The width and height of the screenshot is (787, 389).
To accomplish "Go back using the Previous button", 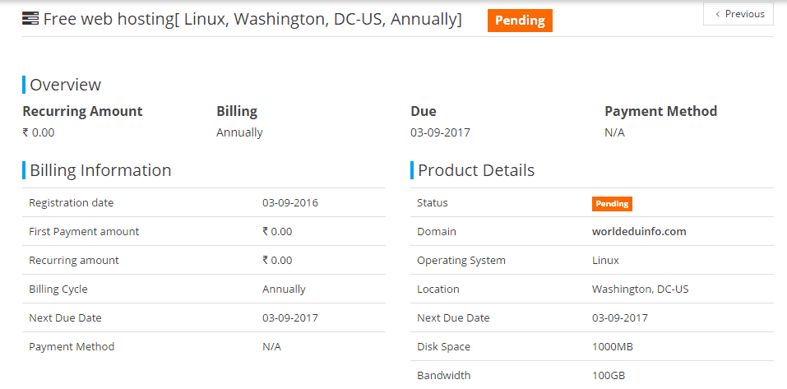I will 738,13.
